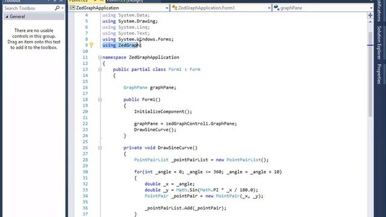Switch to the Form1.cs [Design] tab
The height and width of the screenshot is (217, 386).
(x=125, y=1)
